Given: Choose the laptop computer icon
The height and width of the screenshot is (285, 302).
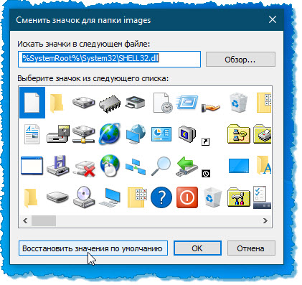Looking at the screenshot, I should [110, 197].
